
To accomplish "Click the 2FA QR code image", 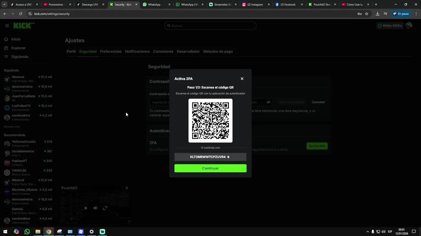I will tap(210, 121).
